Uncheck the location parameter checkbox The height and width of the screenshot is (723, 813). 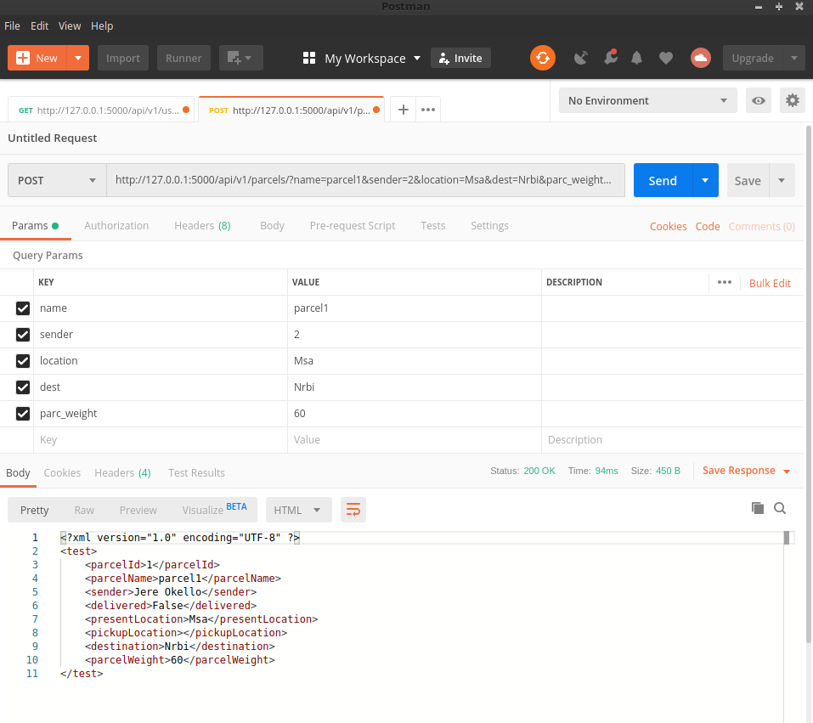(x=23, y=361)
